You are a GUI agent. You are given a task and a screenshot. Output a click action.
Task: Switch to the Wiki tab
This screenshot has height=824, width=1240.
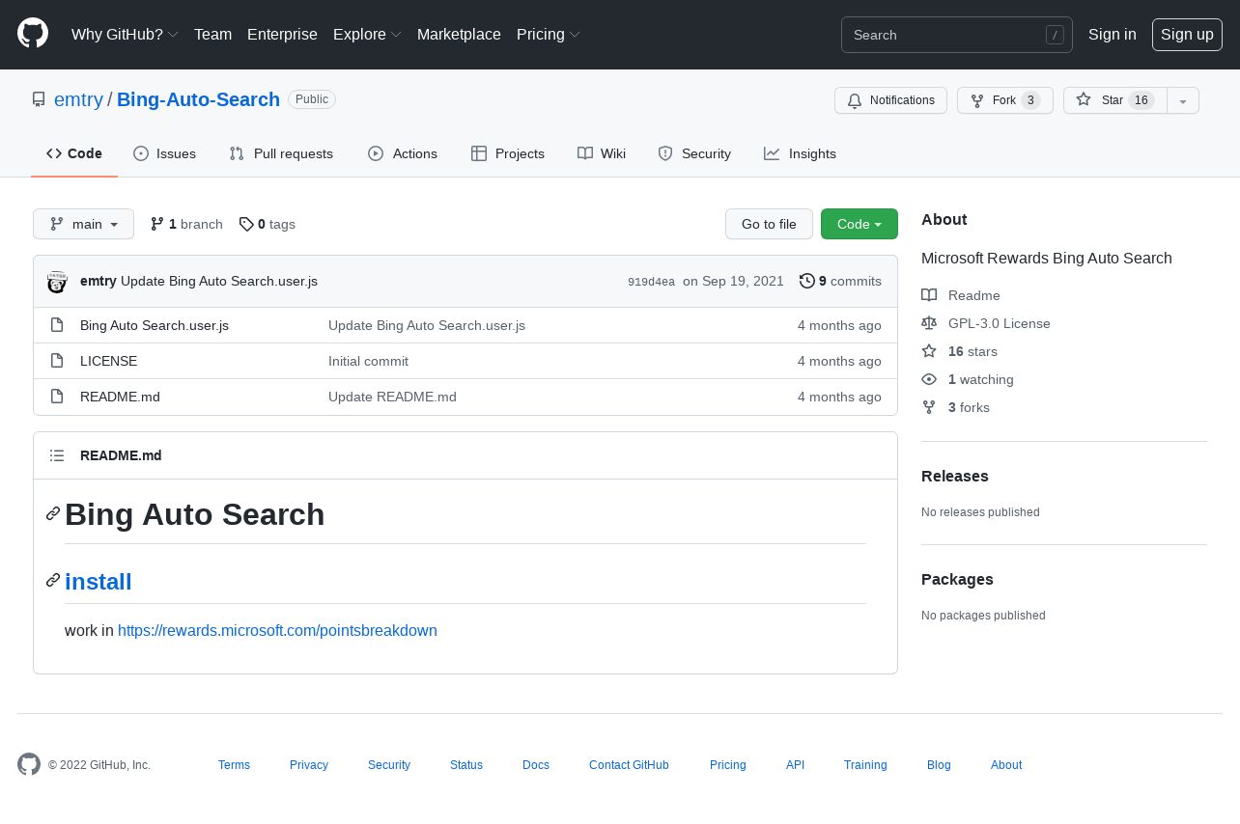pyautogui.click(x=602, y=153)
